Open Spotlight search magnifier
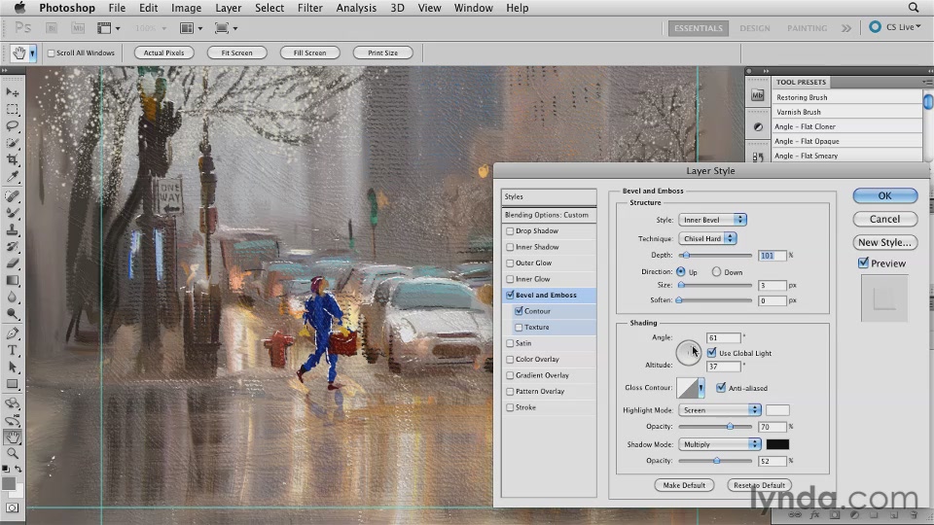934x525 pixels. pyautogui.click(x=914, y=8)
